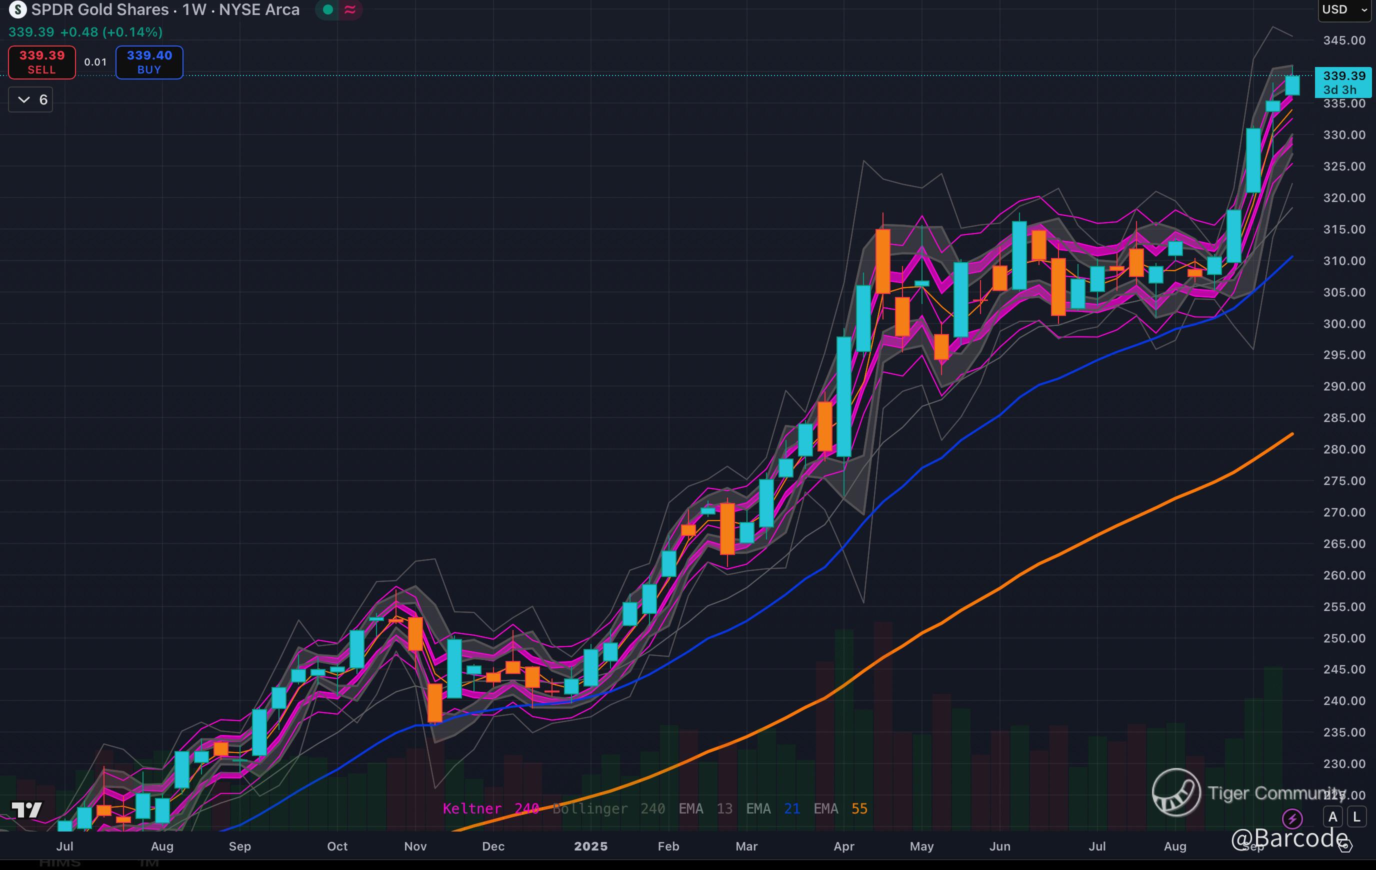Click the green market open status dot

point(328,9)
